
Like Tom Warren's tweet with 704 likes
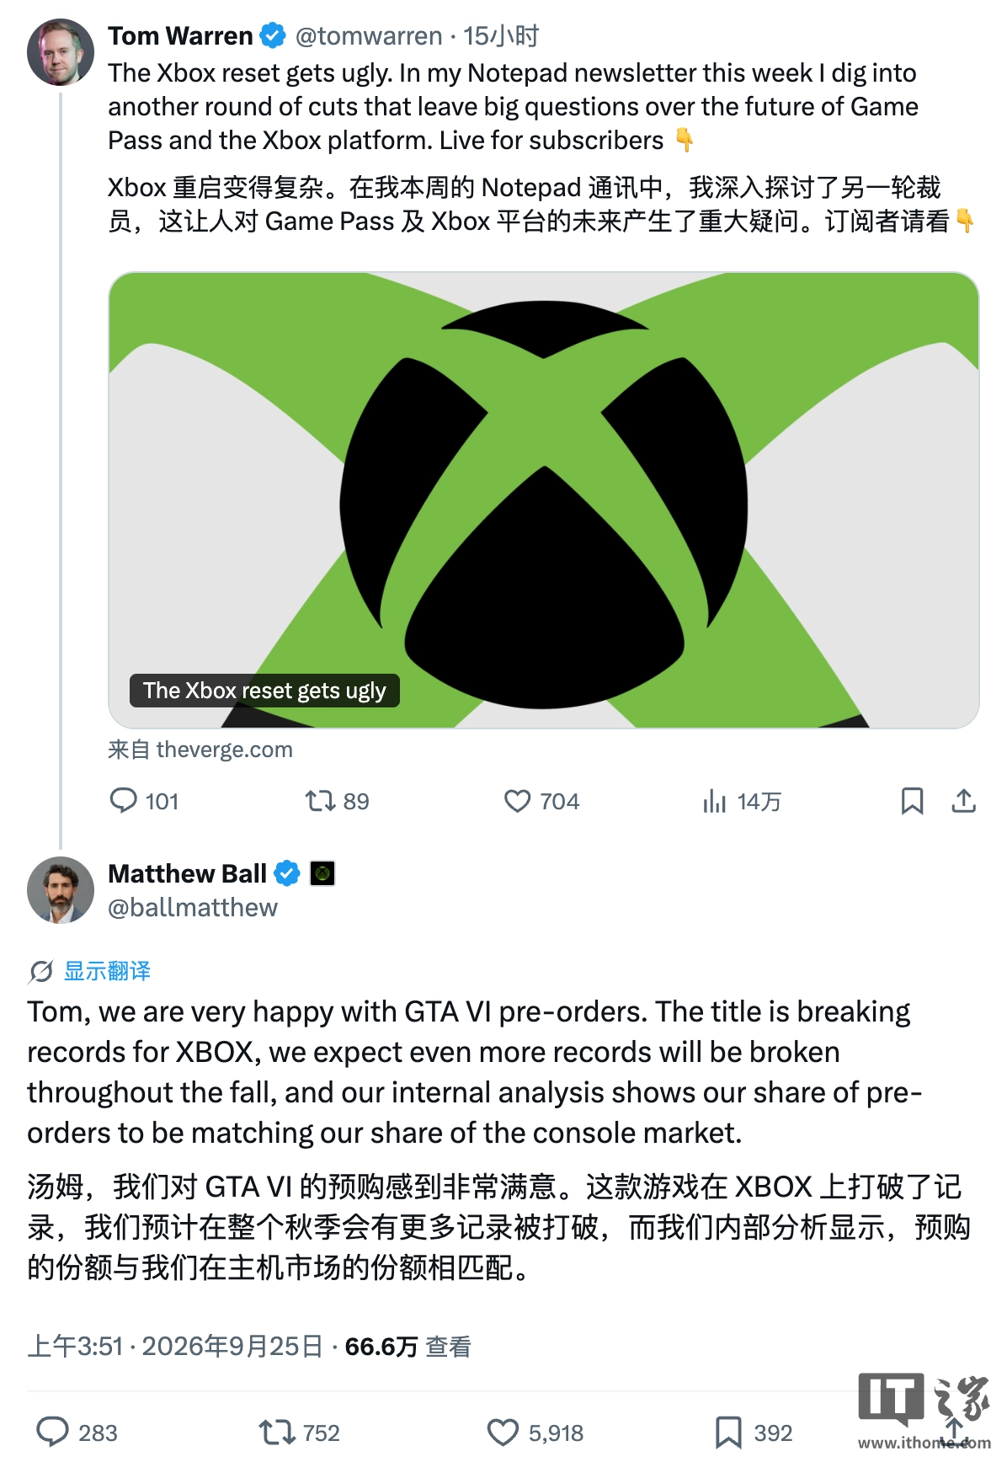tap(517, 801)
